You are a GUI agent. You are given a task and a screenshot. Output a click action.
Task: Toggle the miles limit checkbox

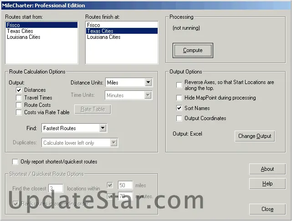(x=110, y=185)
